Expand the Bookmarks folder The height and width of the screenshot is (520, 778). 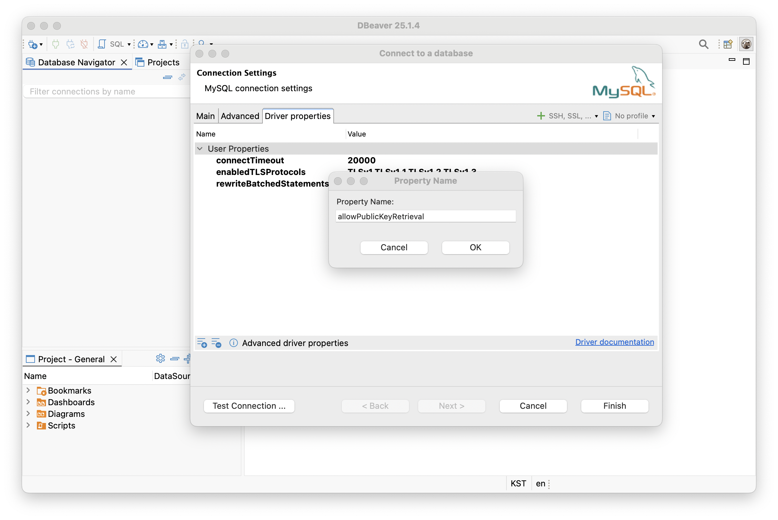click(x=28, y=390)
